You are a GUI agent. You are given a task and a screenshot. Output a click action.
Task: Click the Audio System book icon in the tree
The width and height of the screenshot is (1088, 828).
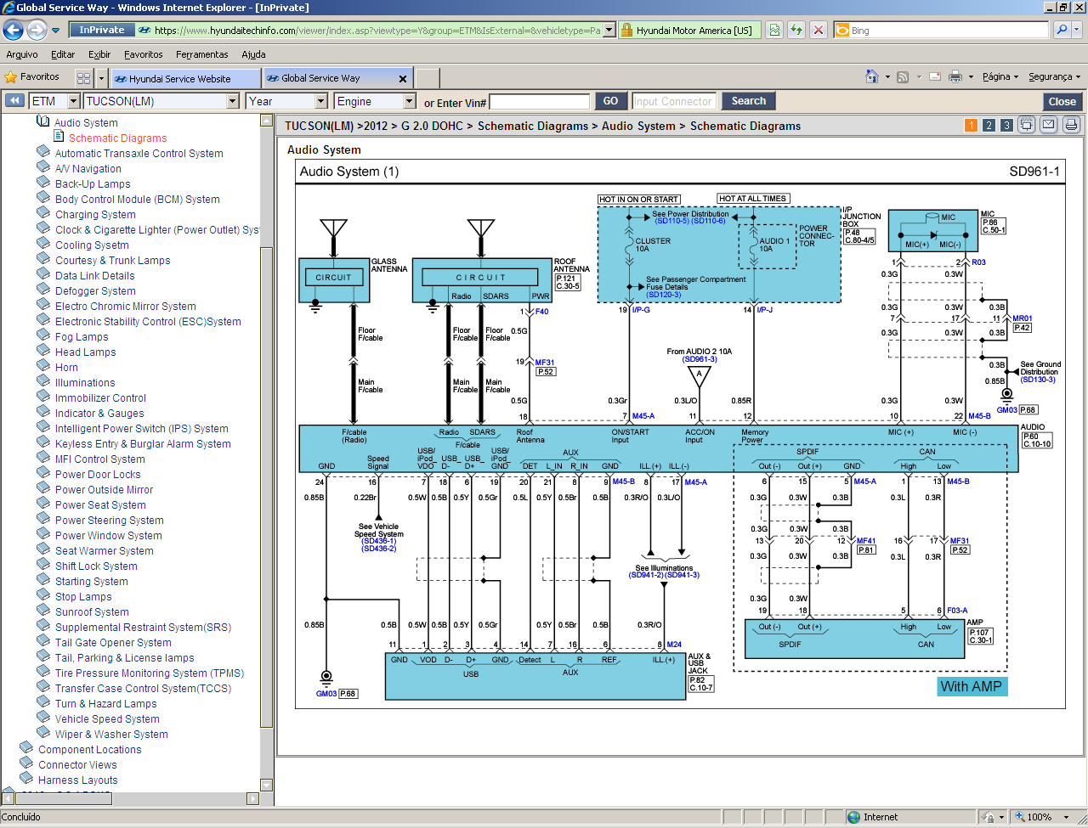pyautogui.click(x=42, y=122)
